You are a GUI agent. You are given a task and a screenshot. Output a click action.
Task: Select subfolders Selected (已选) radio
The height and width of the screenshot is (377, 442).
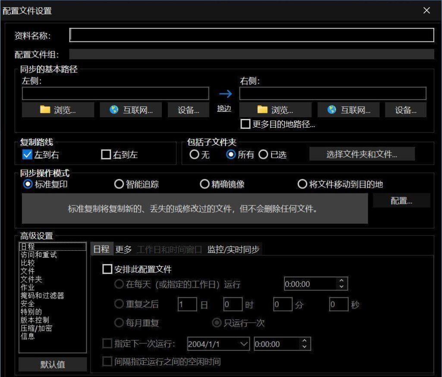click(263, 154)
